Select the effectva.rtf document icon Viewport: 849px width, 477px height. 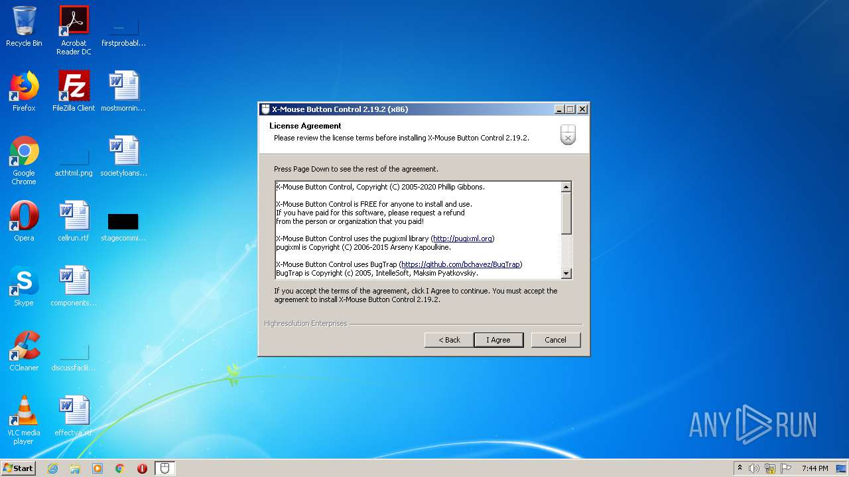[x=74, y=416]
